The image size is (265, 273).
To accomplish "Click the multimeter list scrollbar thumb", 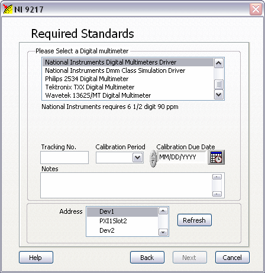I will [x=218, y=85].
